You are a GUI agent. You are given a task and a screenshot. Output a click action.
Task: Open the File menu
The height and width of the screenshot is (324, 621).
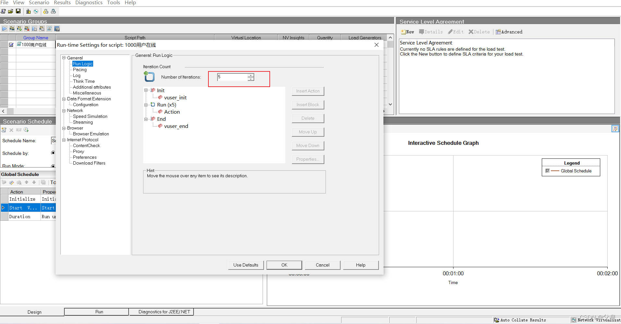5,3
